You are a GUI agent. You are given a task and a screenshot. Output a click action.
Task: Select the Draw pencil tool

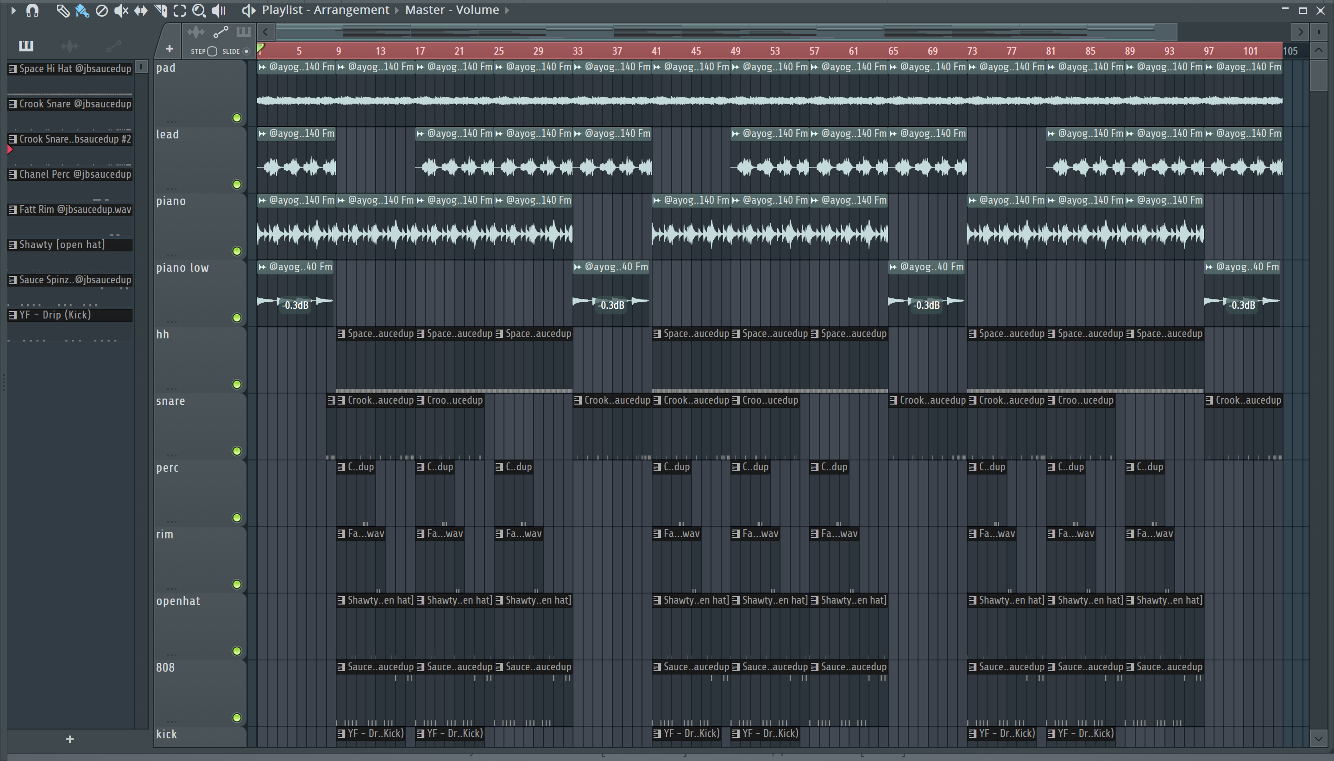pyautogui.click(x=63, y=11)
